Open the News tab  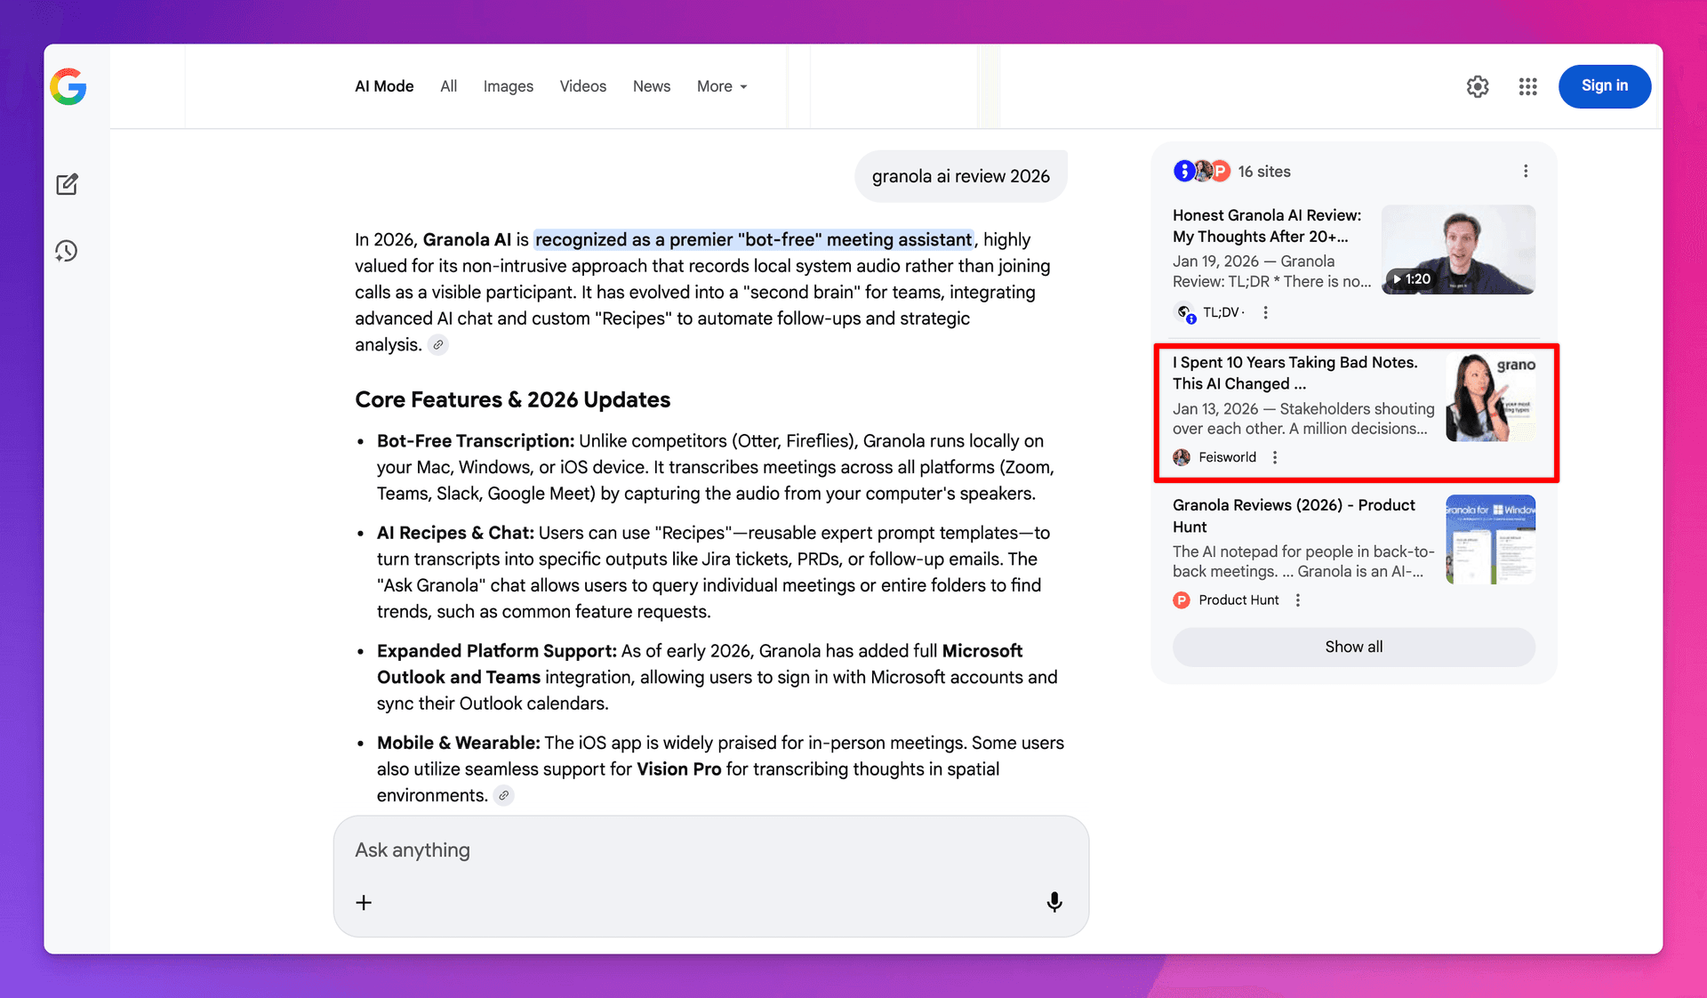point(652,86)
